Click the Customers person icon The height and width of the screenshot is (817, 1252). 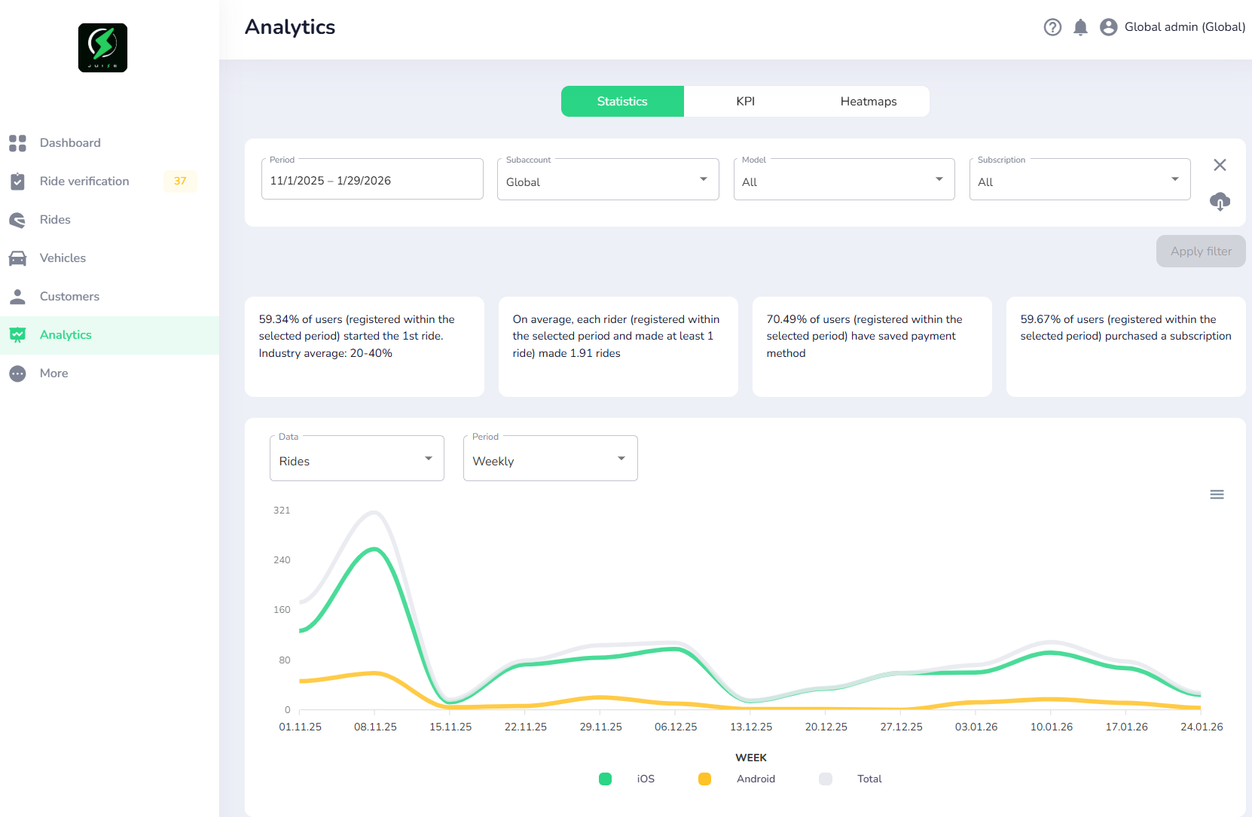(17, 297)
